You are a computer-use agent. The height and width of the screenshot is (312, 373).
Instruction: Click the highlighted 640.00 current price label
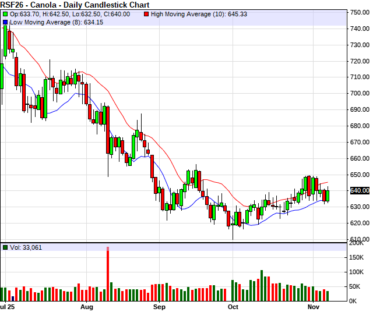[360, 190]
